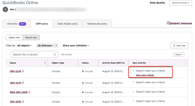Sort records by the Name column arrows

(x=45, y=62)
